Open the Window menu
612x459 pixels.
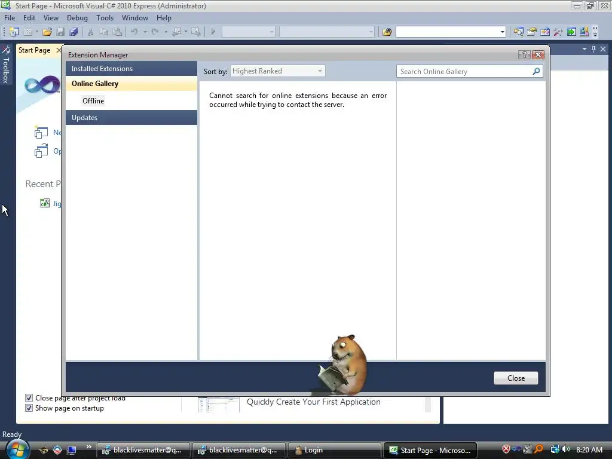(135, 18)
